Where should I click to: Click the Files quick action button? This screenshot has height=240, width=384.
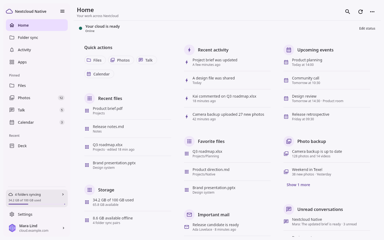coord(95,60)
